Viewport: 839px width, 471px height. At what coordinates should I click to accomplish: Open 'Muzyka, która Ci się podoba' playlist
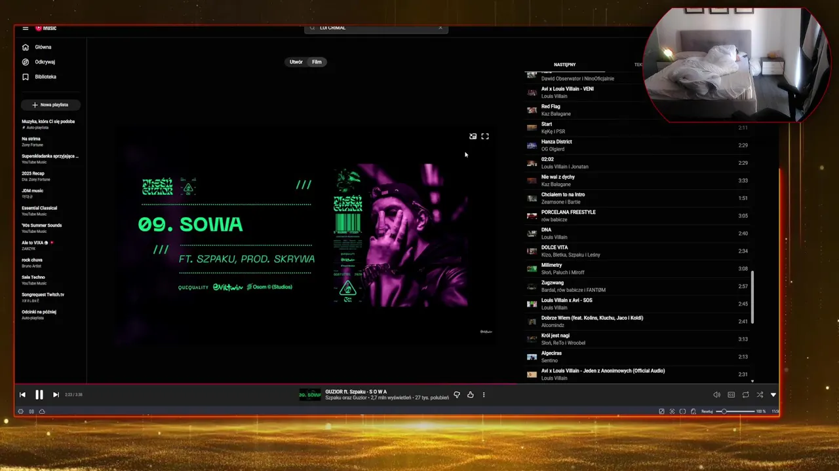pyautogui.click(x=50, y=124)
